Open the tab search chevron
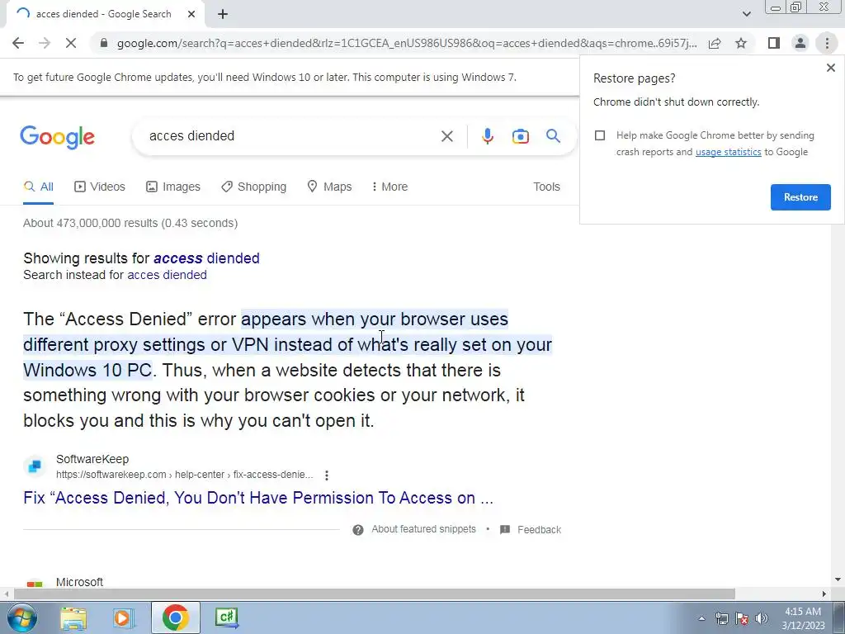The width and height of the screenshot is (845, 634). click(x=746, y=14)
